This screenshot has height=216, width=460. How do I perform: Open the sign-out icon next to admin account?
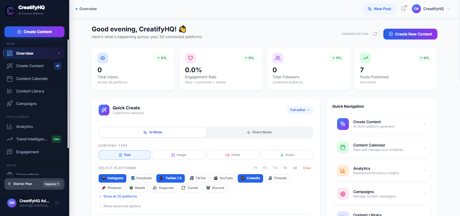pyautogui.click(x=57, y=203)
